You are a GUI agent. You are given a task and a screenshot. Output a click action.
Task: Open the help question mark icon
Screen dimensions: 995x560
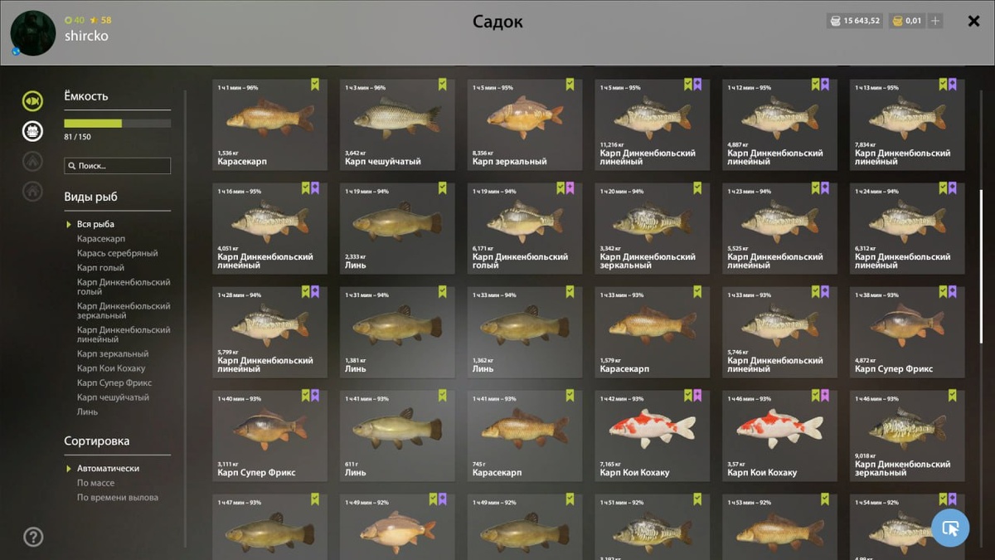pos(33,537)
